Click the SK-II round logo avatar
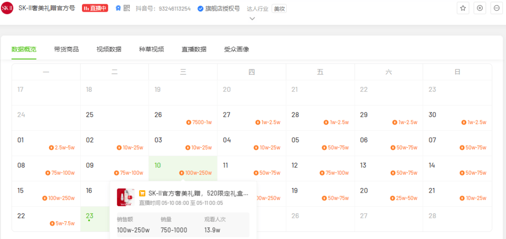The width and height of the screenshot is (506, 239). tap(7, 8)
